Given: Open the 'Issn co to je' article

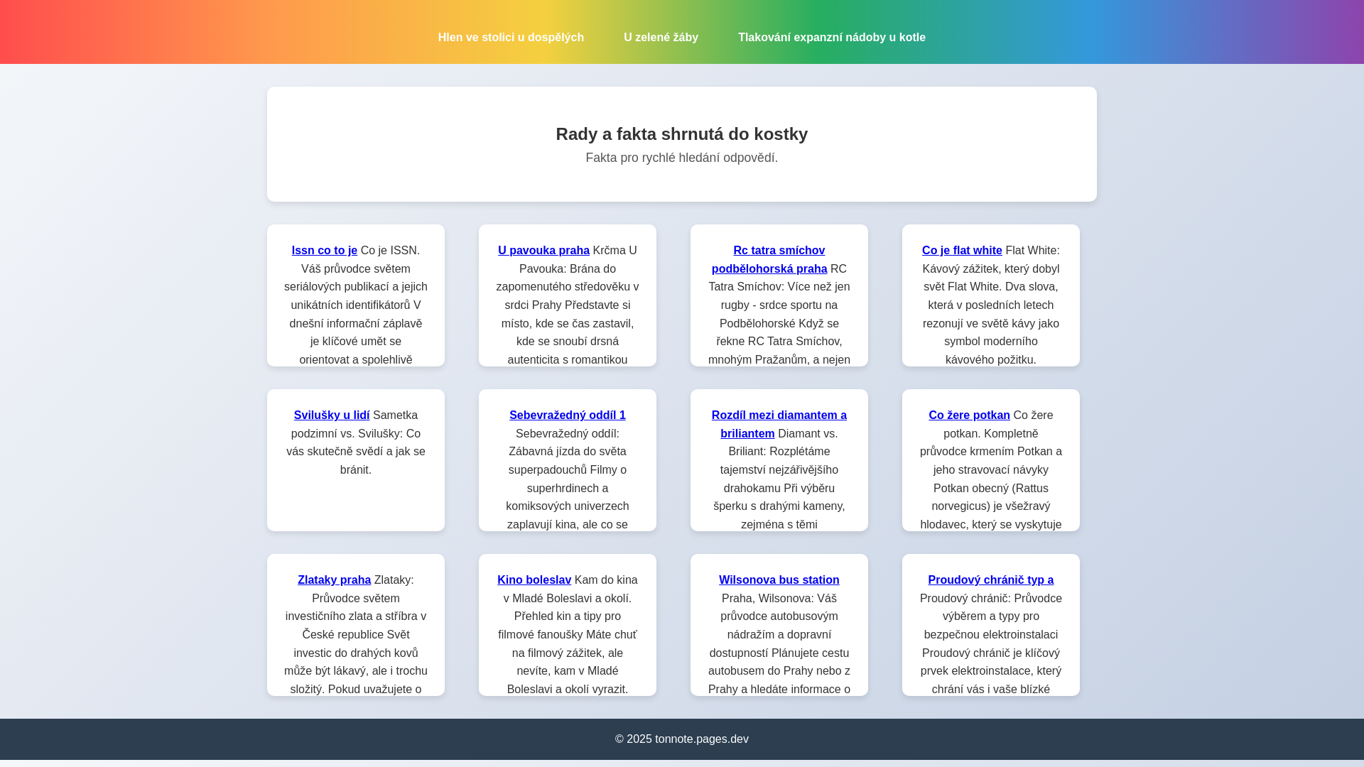Looking at the screenshot, I should pyautogui.click(x=325, y=250).
